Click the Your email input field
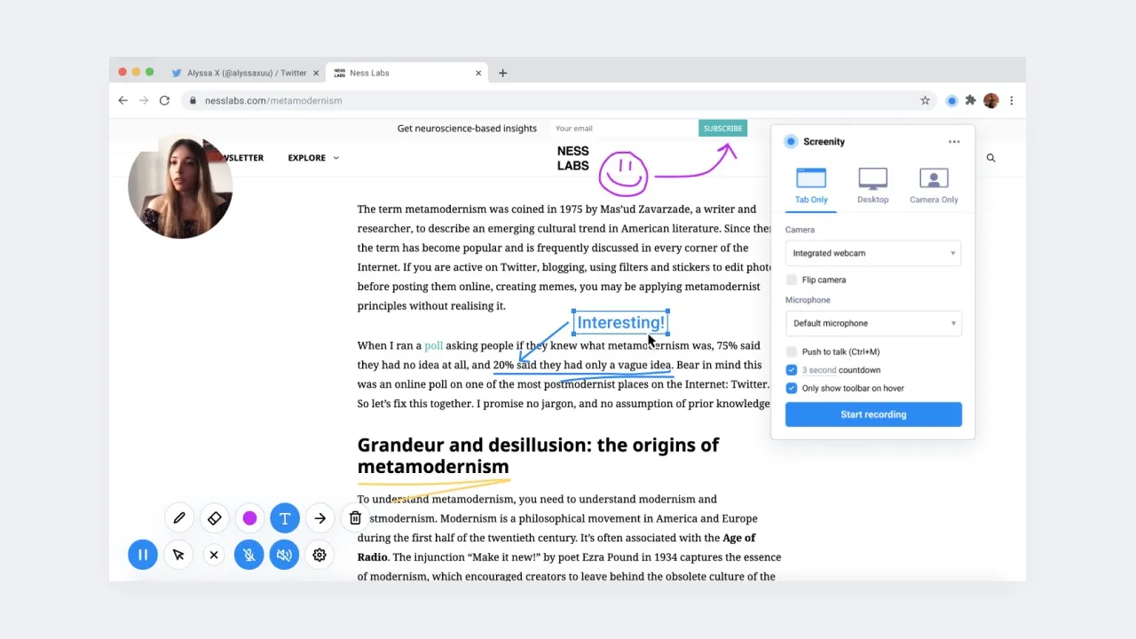This screenshot has height=639, width=1136. click(x=623, y=129)
